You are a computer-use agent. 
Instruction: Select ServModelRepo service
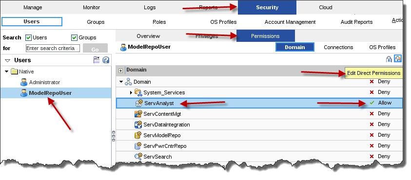coord(162,135)
